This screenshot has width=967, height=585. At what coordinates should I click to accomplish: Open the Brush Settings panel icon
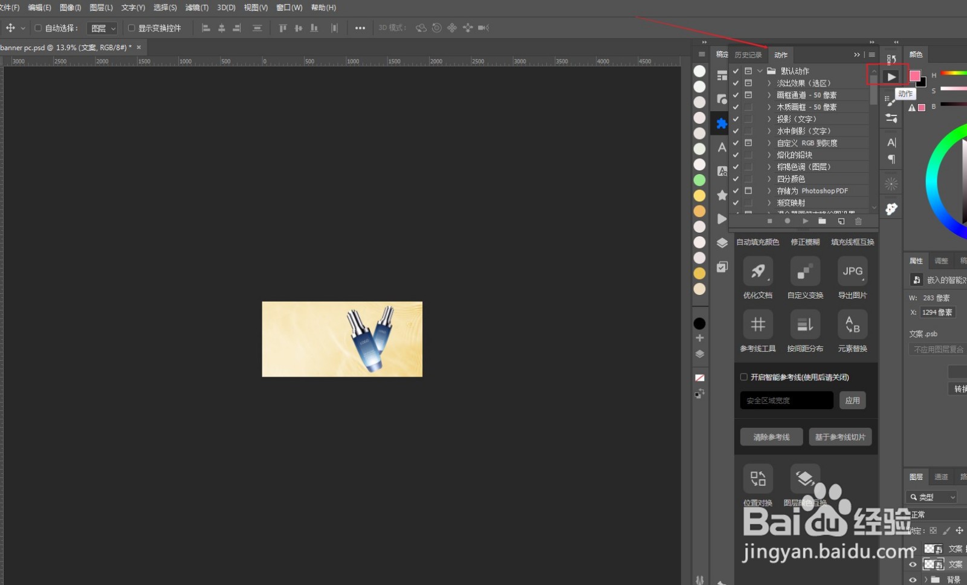891,100
